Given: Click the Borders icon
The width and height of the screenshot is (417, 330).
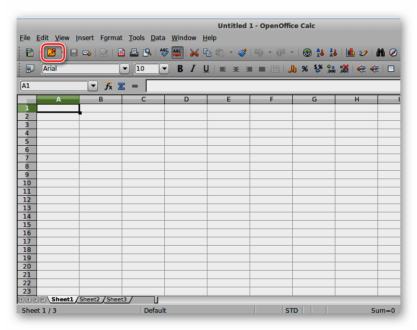Looking at the screenshot, I should (391, 69).
